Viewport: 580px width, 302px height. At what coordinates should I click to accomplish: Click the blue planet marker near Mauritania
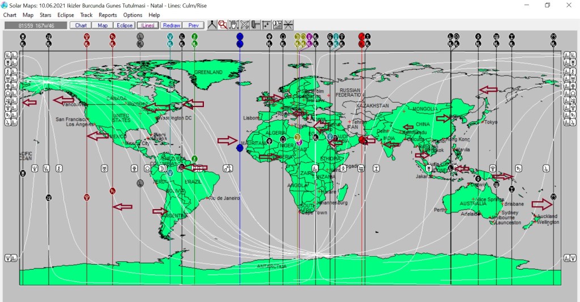tap(240, 148)
